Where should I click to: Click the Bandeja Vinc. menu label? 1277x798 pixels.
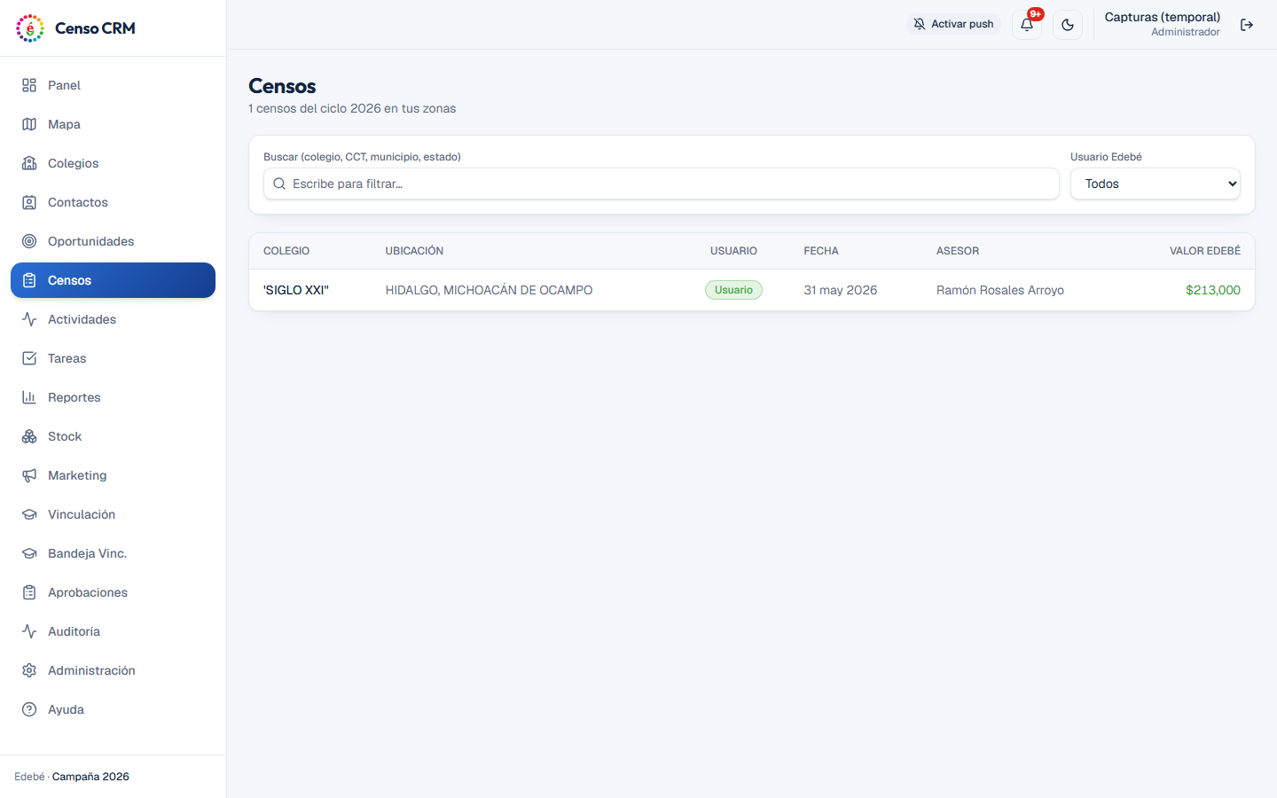click(87, 553)
